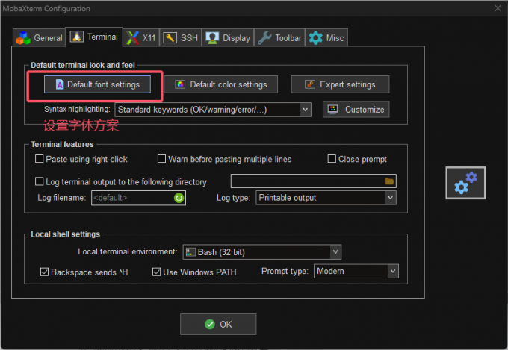Switch to the Display tab
This screenshot has height=350, width=508.
pyautogui.click(x=228, y=38)
